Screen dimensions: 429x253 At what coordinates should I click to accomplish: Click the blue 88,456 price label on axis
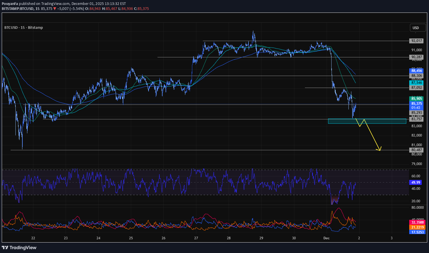pos(416,71)
